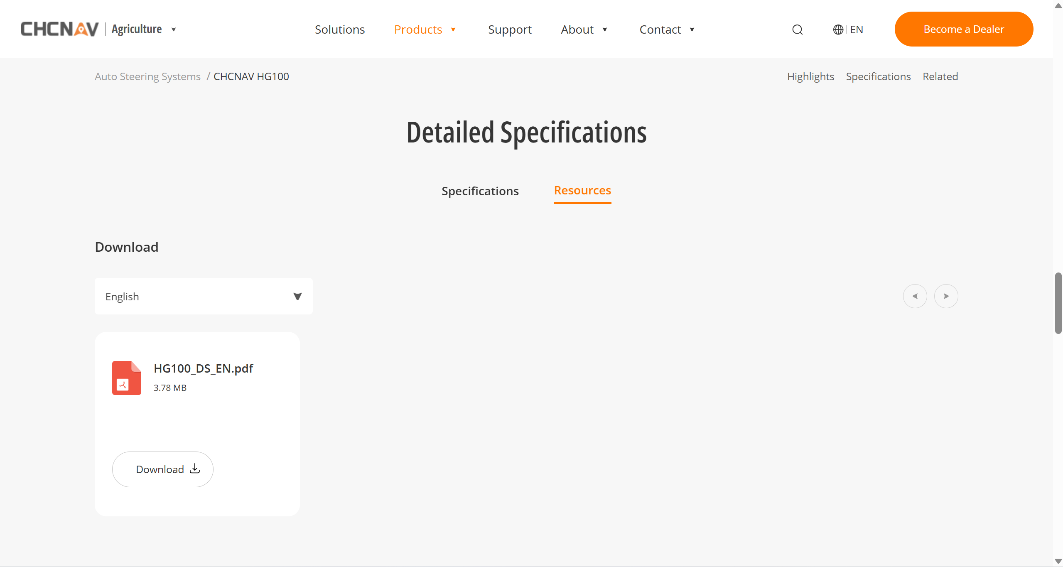Screen dimensions: 1063x567
Task: Expand the Agriculture division dropdown arrow
Action: coord(174,29)
